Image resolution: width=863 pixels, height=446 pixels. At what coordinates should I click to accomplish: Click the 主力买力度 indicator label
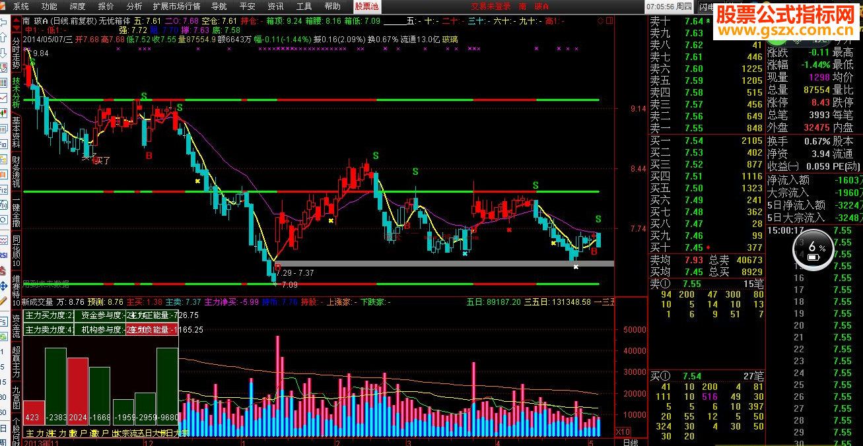tap(50, 316)
